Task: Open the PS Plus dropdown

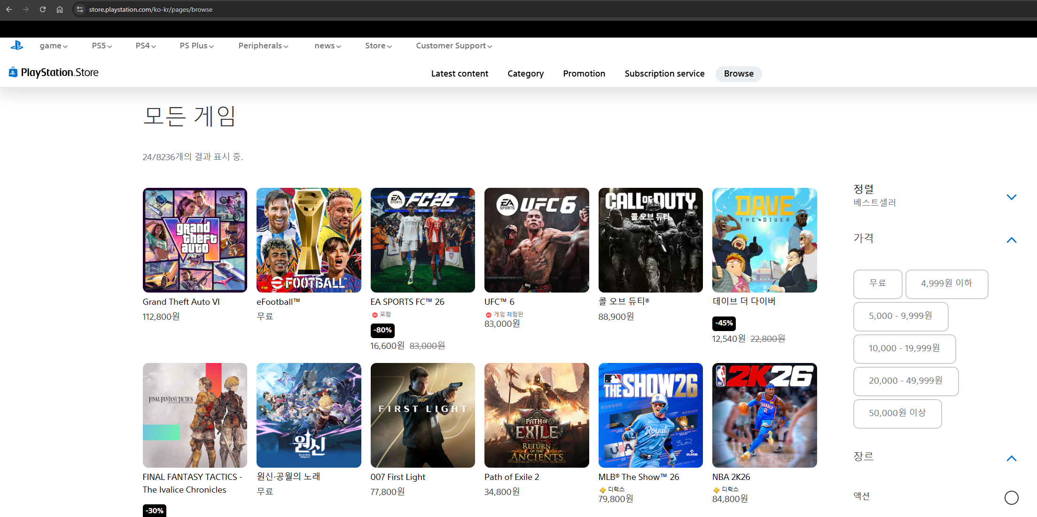Action: pos(197,46)
